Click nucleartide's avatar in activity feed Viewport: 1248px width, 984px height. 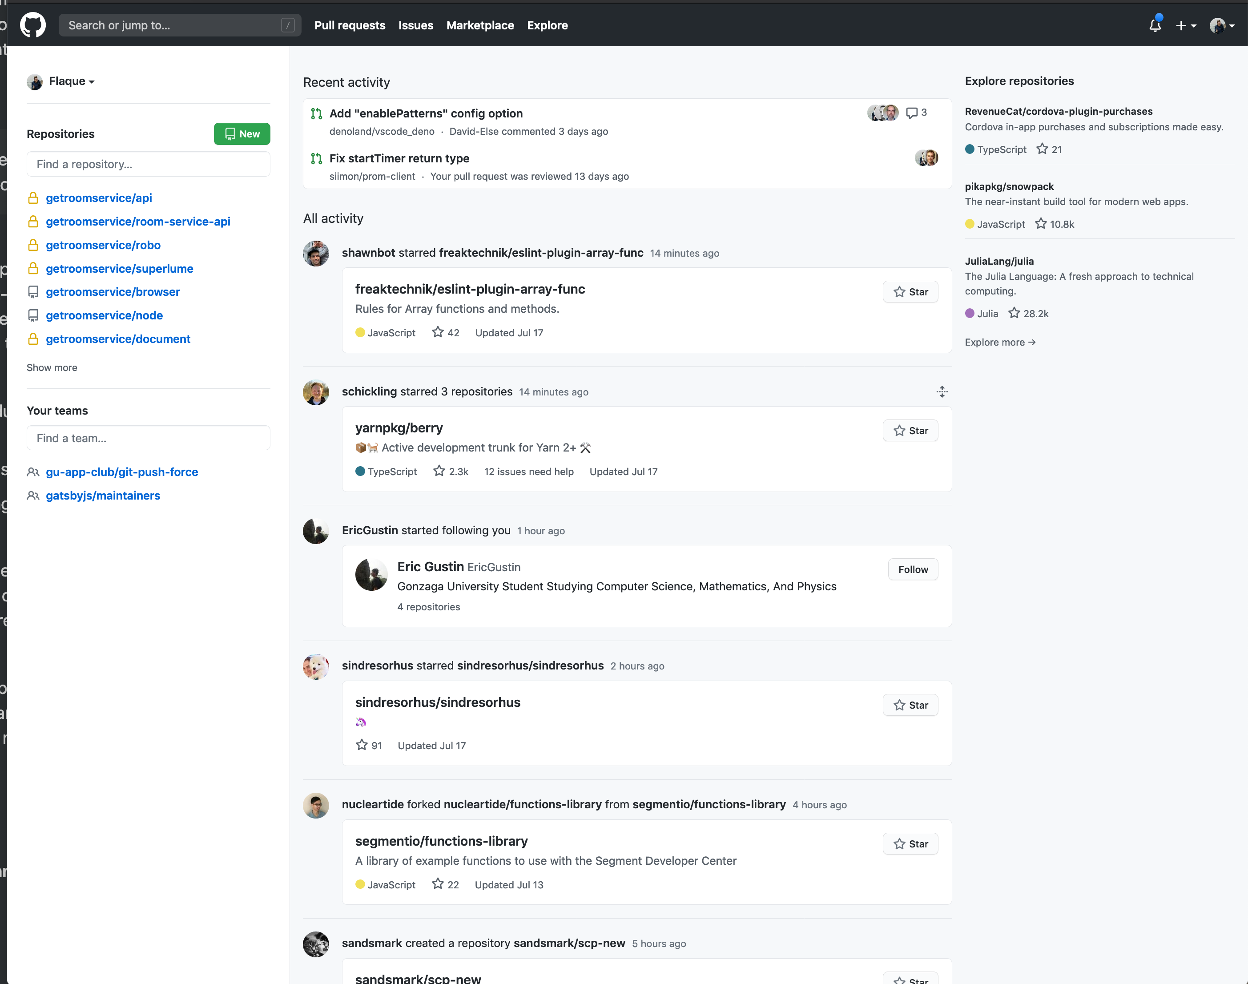pyautogui.click(x=316, y=806)
